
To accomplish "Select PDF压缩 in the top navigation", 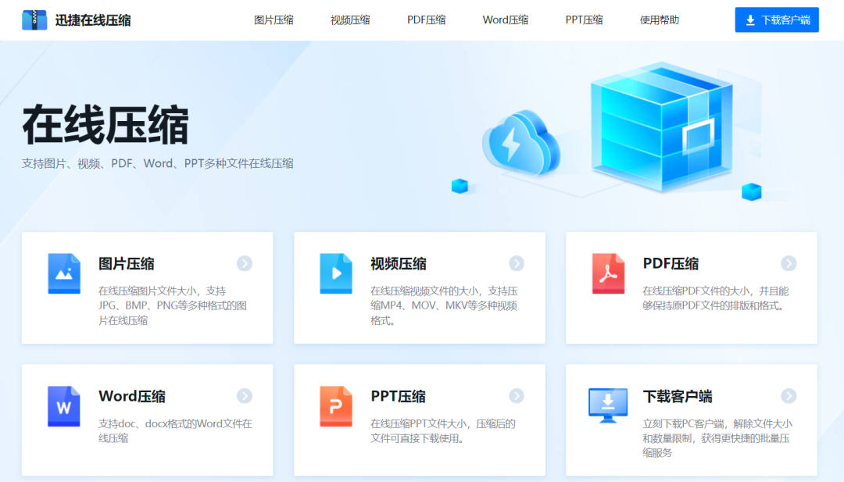I will [x=427, y=20].
